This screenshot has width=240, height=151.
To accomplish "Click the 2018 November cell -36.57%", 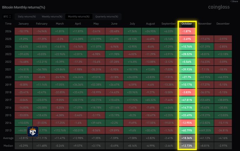I will 205,92.
